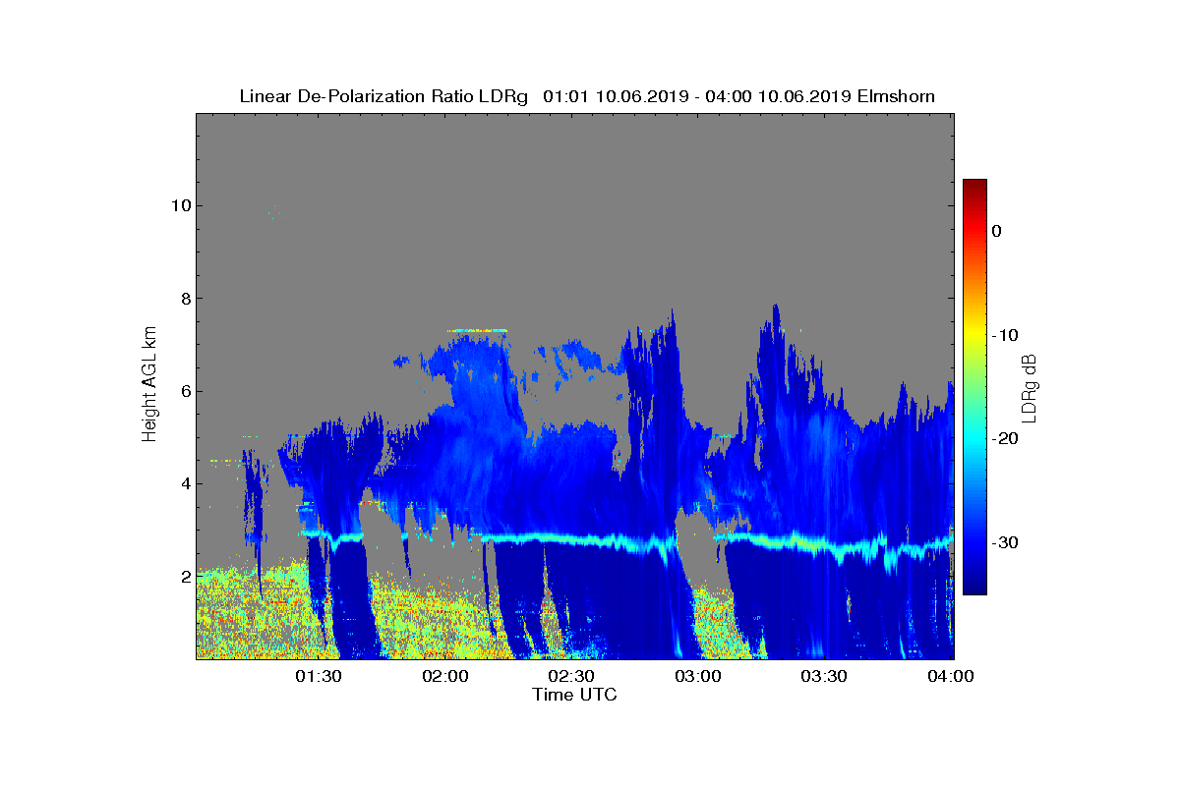Click the height tick label 2
The height and width of the screenshot is (786, 1180).
tap(184, 577)
